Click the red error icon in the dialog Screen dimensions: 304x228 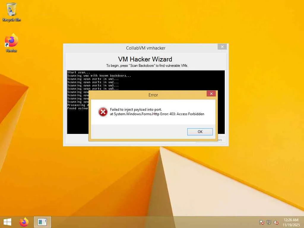(103, 112)
